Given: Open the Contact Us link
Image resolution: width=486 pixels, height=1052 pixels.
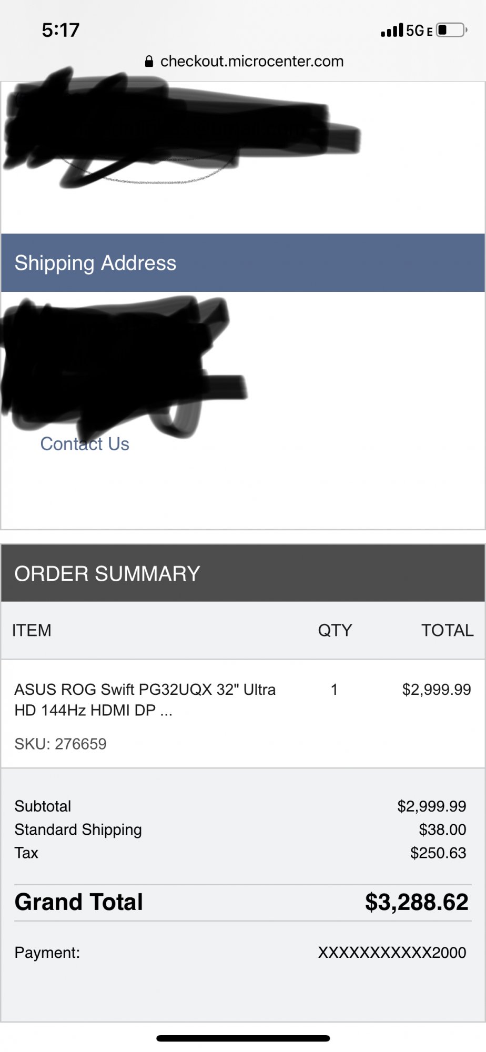Looking at the screenshot, I should point(85,444).
